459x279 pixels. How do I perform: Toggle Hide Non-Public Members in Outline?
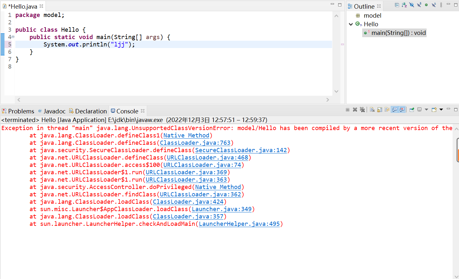[x=426, y=5]
